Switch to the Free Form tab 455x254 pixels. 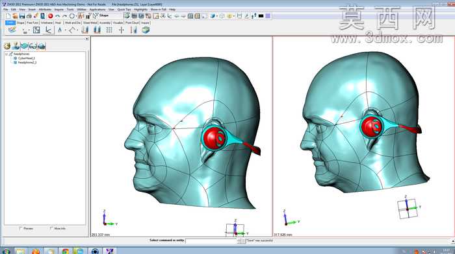[x=32, y=23]
